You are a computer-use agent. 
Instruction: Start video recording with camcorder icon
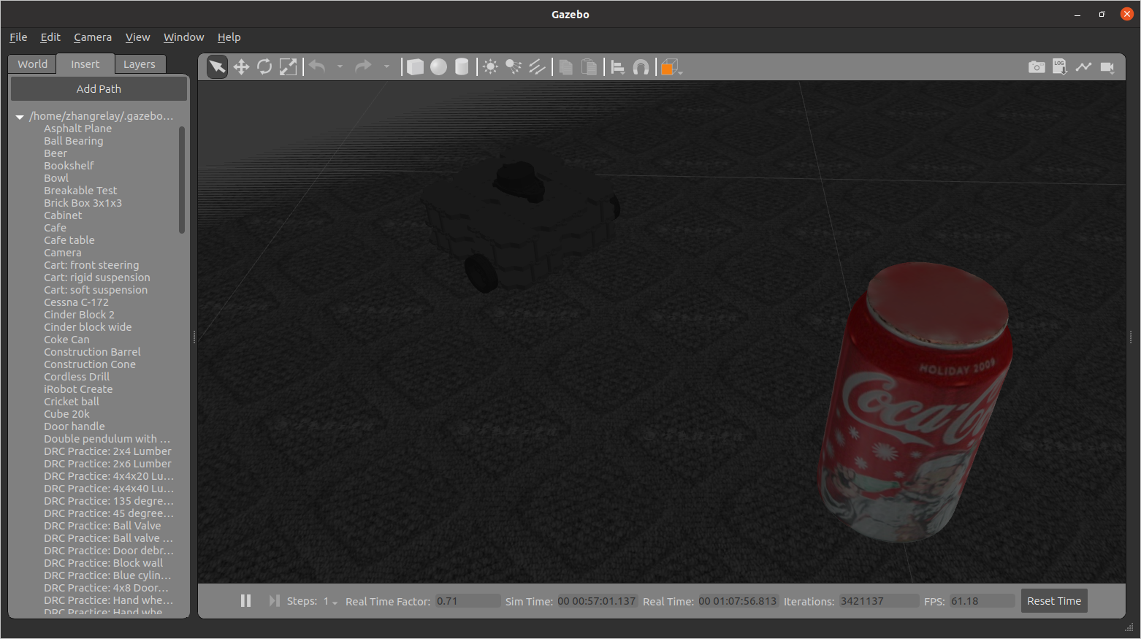(x=1107, y=67)
